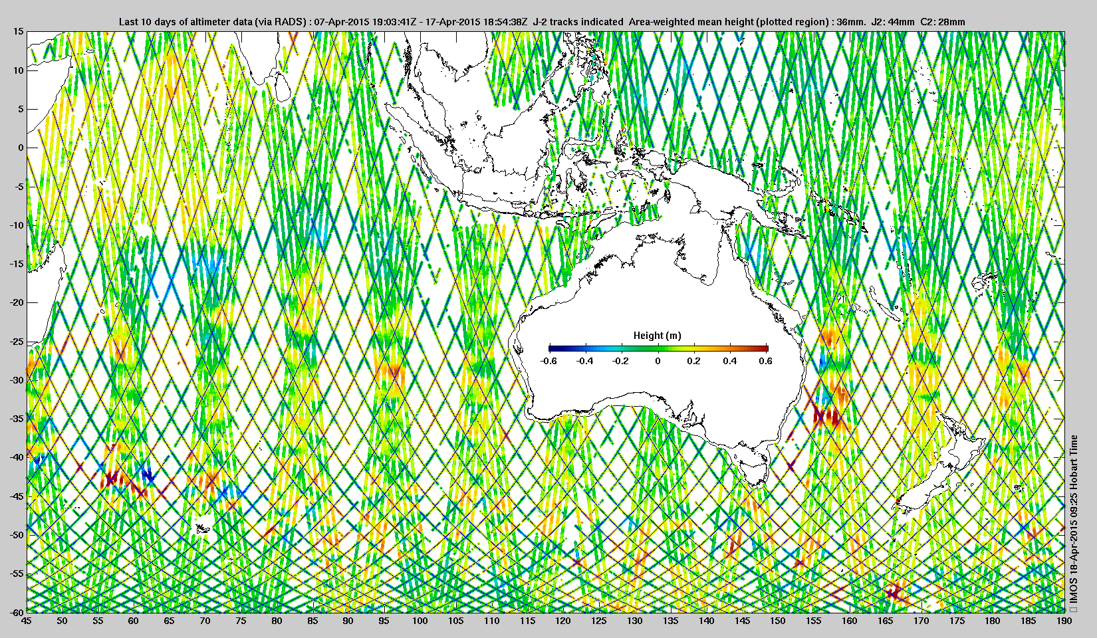Click longitude tick label '75' on bottom axis

(x=241, y=621)
